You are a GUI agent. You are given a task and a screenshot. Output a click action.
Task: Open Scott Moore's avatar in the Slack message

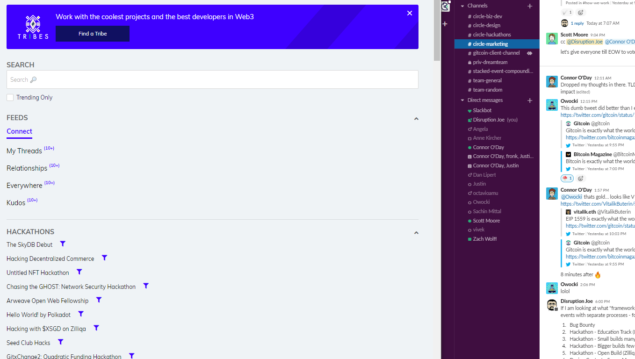coord(552,39)
